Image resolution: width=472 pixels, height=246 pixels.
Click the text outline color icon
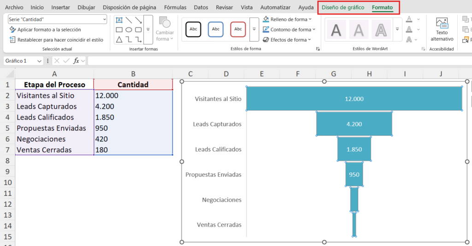(x=409, y=29)
